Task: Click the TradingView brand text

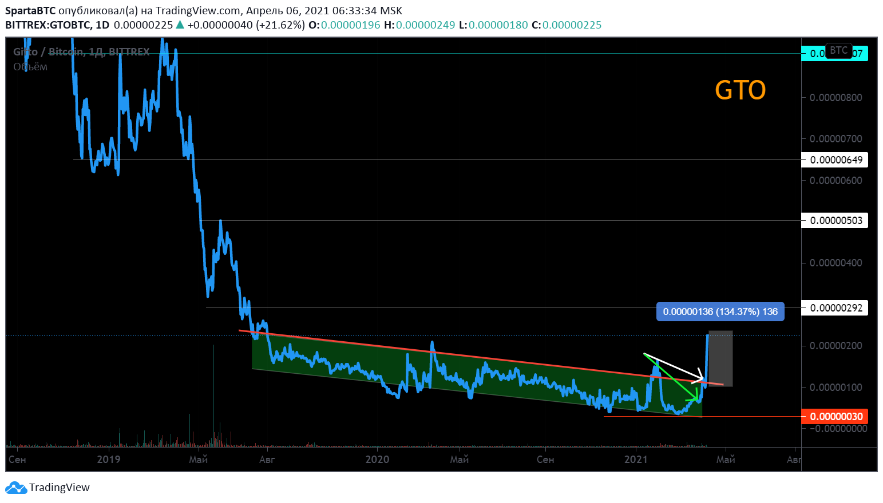Action: (x=60, y=488)
